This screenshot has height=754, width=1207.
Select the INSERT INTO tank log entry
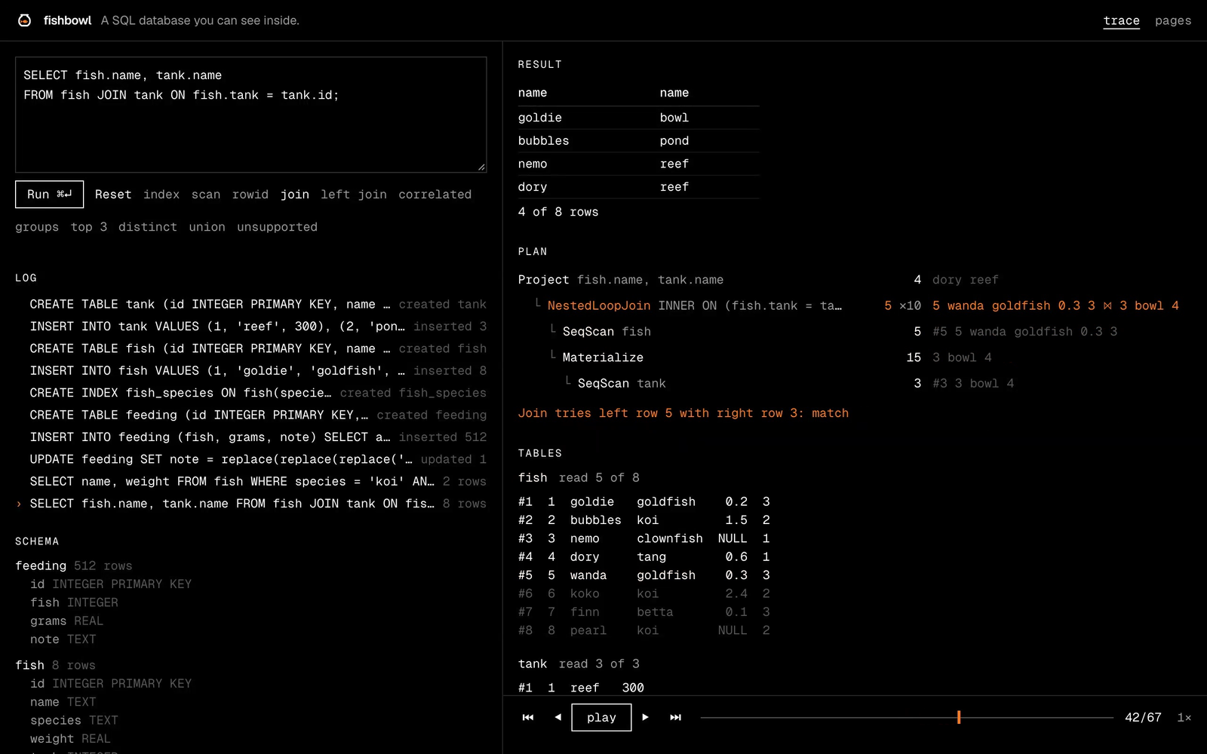251,326
